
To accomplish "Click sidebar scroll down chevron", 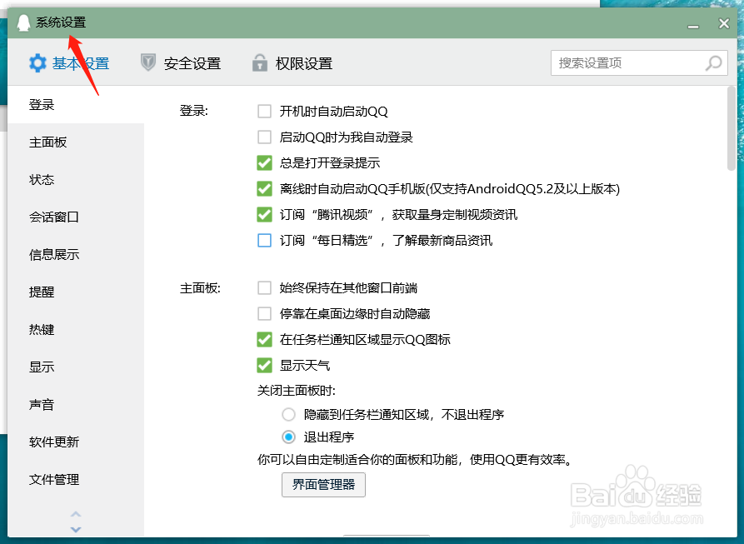I will [76, 529].
